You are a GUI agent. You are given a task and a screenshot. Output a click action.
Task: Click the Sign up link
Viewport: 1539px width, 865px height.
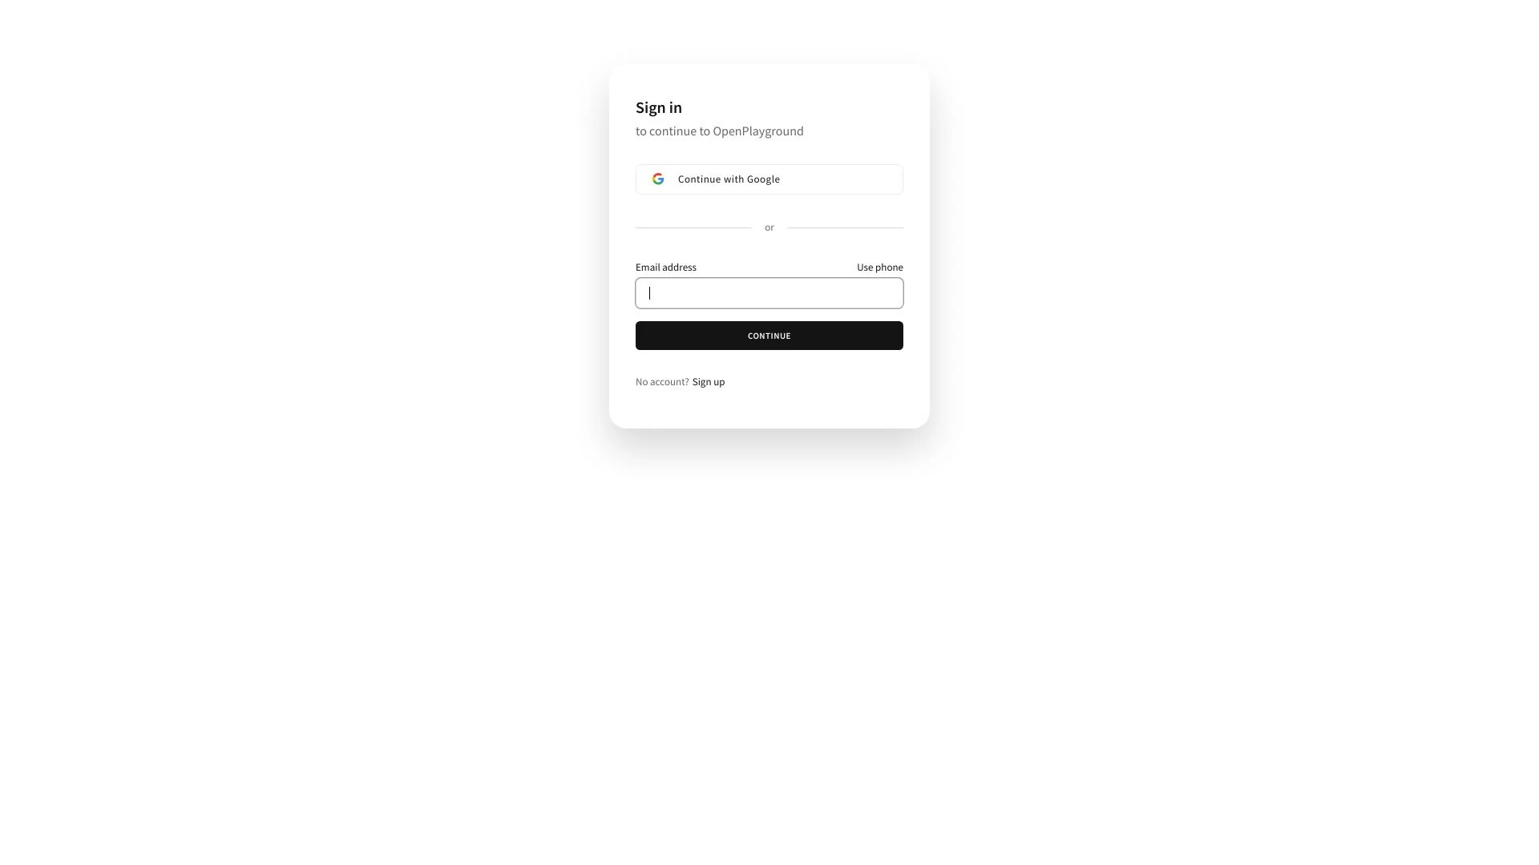(x=709, y=381)
